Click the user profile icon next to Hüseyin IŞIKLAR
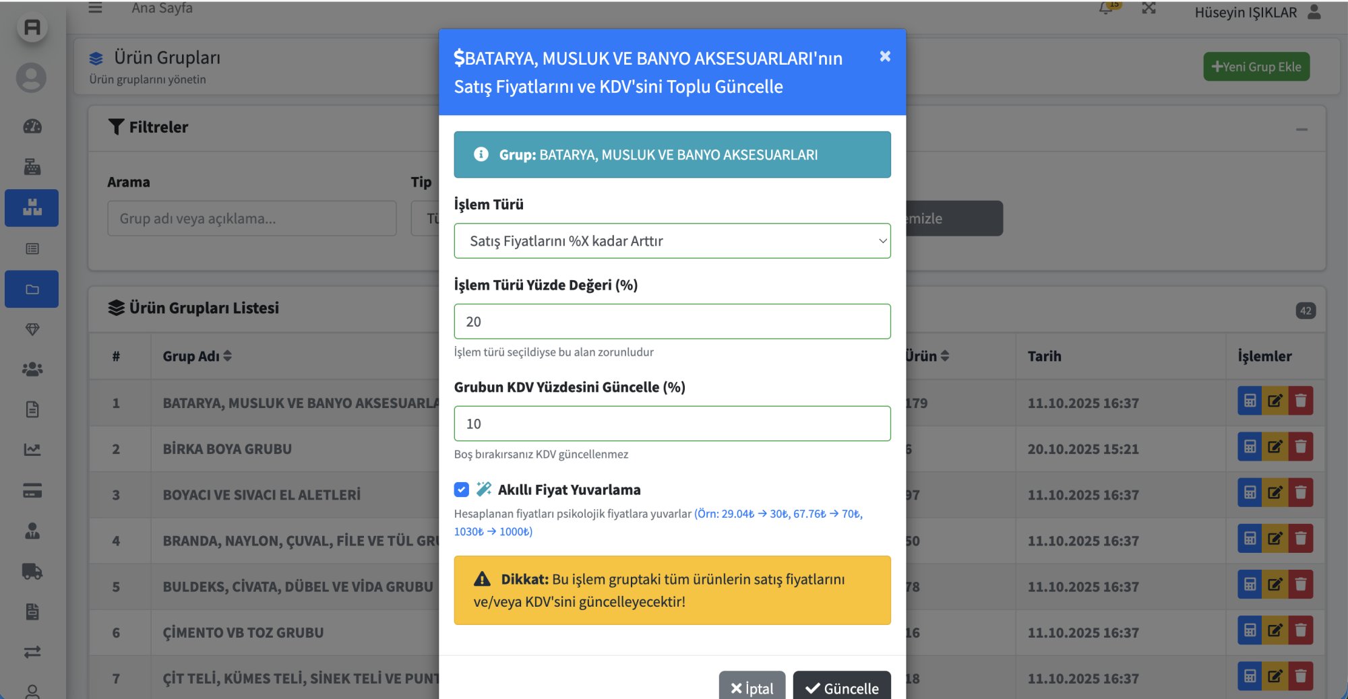The height and width of the screenshot is (699, 1348). pyautogui.click(x=1313, y=11)
